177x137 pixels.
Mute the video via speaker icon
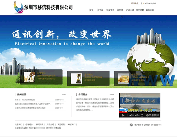click(136, 115)
